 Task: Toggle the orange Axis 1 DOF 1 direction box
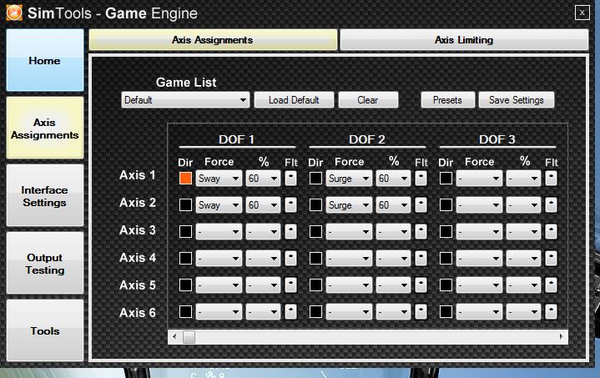click(185, 179)
